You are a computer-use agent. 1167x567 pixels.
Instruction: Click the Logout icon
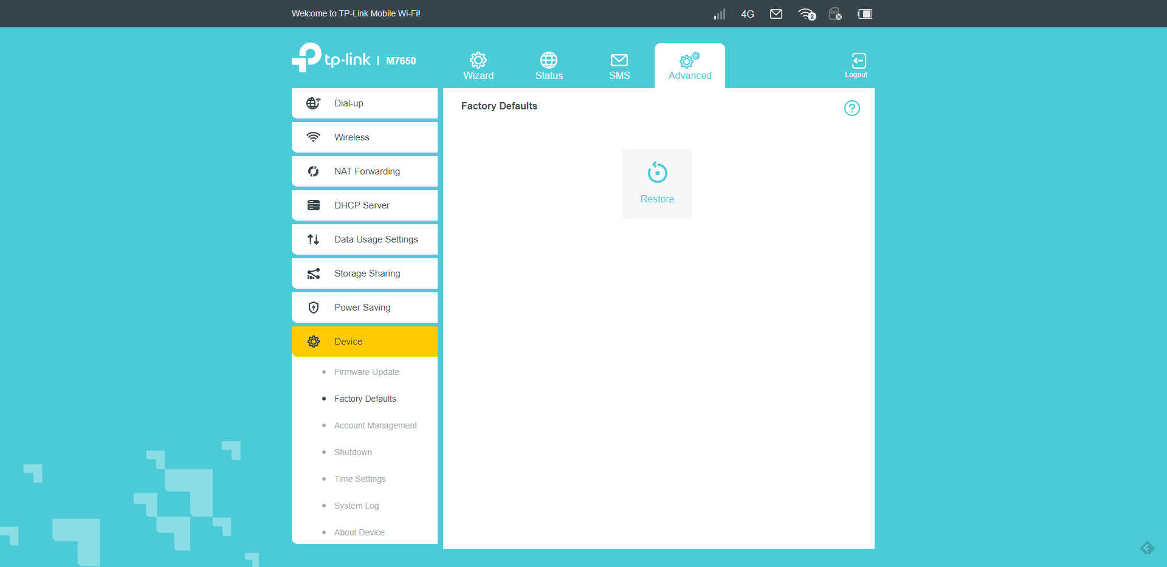click(858, 61)
